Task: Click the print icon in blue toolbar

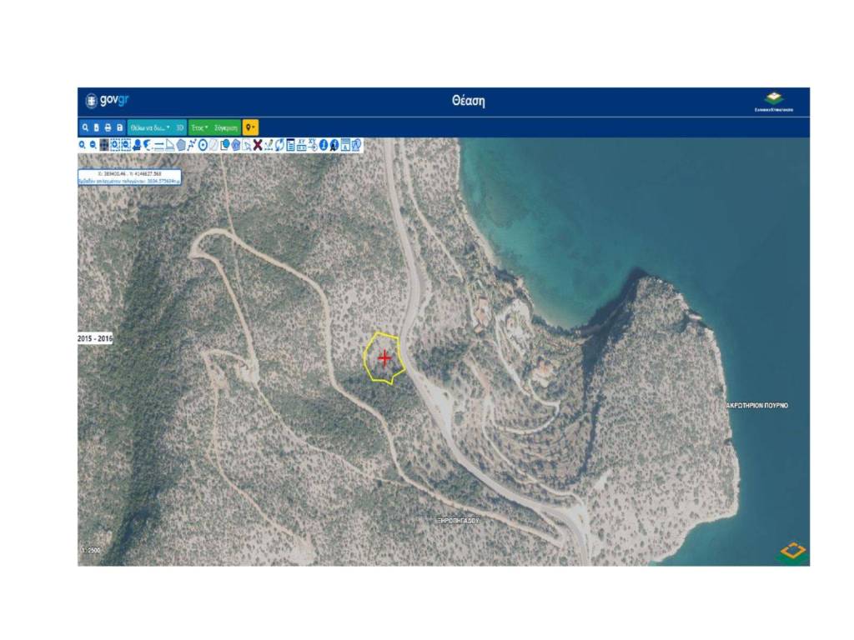Action: point(108,127)
